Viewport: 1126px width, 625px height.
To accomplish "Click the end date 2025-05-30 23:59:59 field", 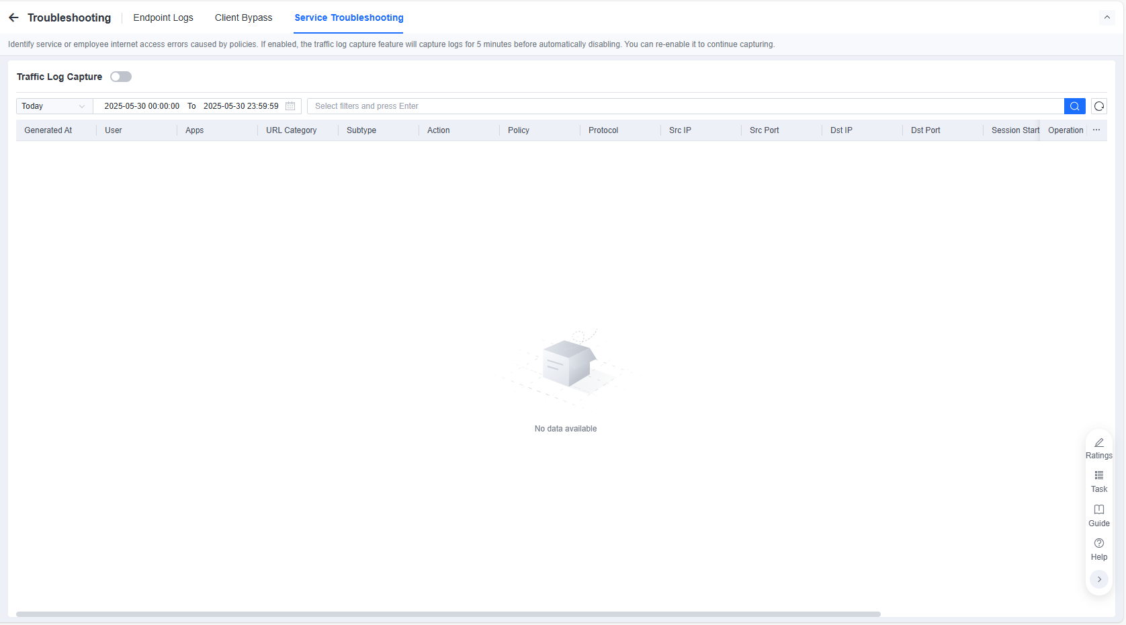I will tap(241, 106).
